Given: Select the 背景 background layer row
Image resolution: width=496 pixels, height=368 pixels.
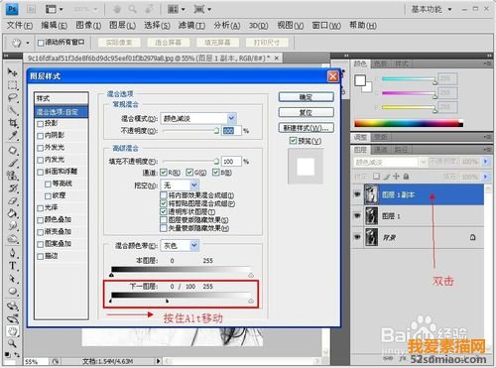Looking at the screenshot, I should [418, 237].
